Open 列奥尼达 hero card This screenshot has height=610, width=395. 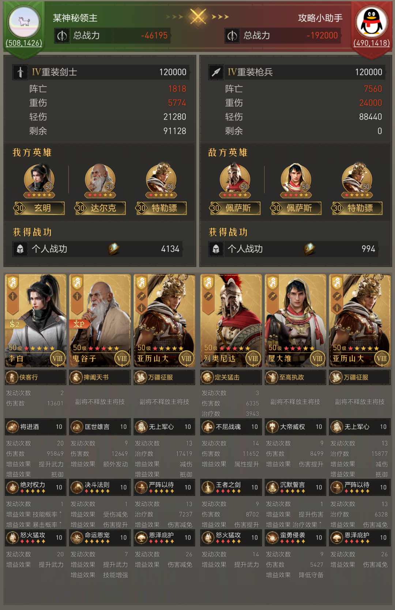pyautogui.click(x=231, y=320)
